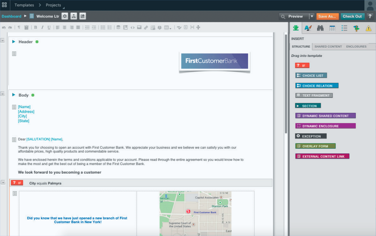Collapse the Header section triangle
The image size is (376, 236).
click(x=14, y=42)
